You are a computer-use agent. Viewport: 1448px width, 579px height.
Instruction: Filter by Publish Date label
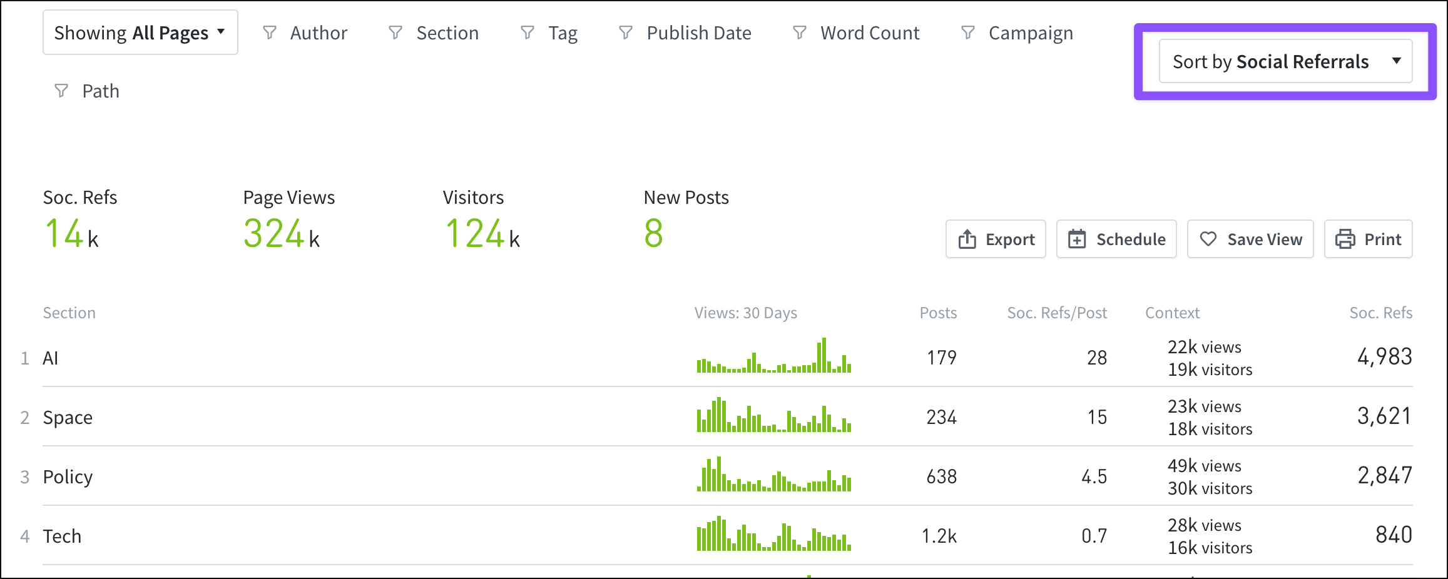point(699,33)
